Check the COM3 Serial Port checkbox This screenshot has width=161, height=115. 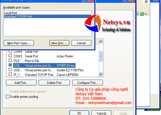click(10, 56)
